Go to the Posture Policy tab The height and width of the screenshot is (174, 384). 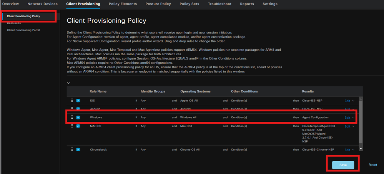click(158, 4)
